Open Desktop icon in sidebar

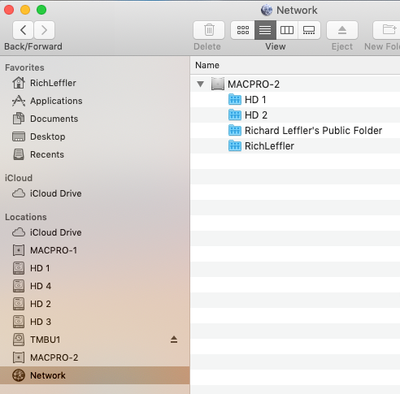tap(19, 136)
